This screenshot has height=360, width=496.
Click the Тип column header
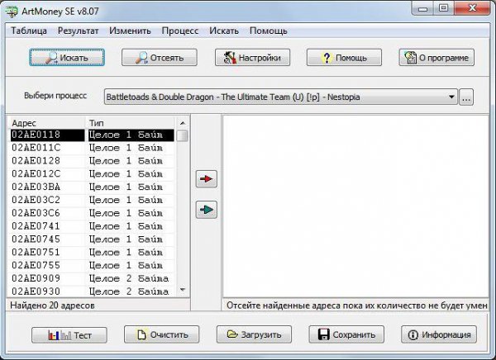[131, 123]
